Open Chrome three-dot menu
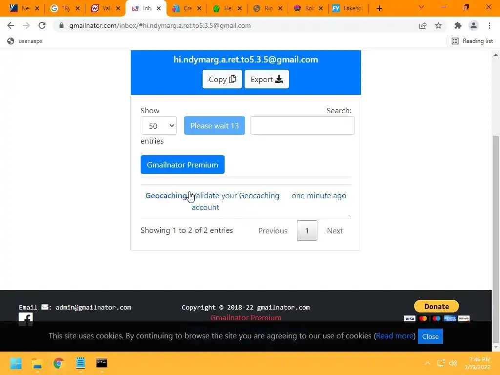500x375 pixels. [489, 25]
